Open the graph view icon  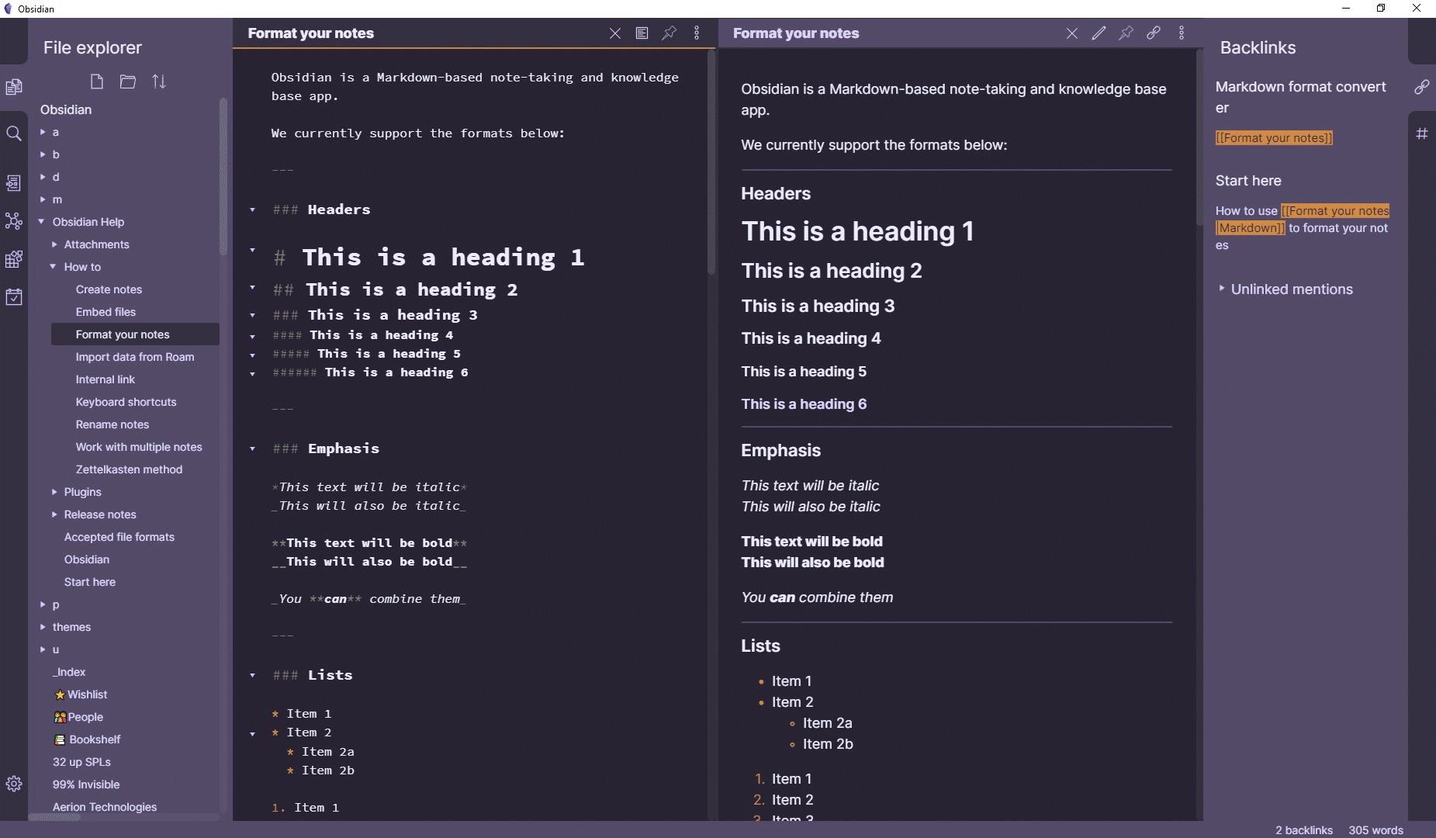point(14,221)
